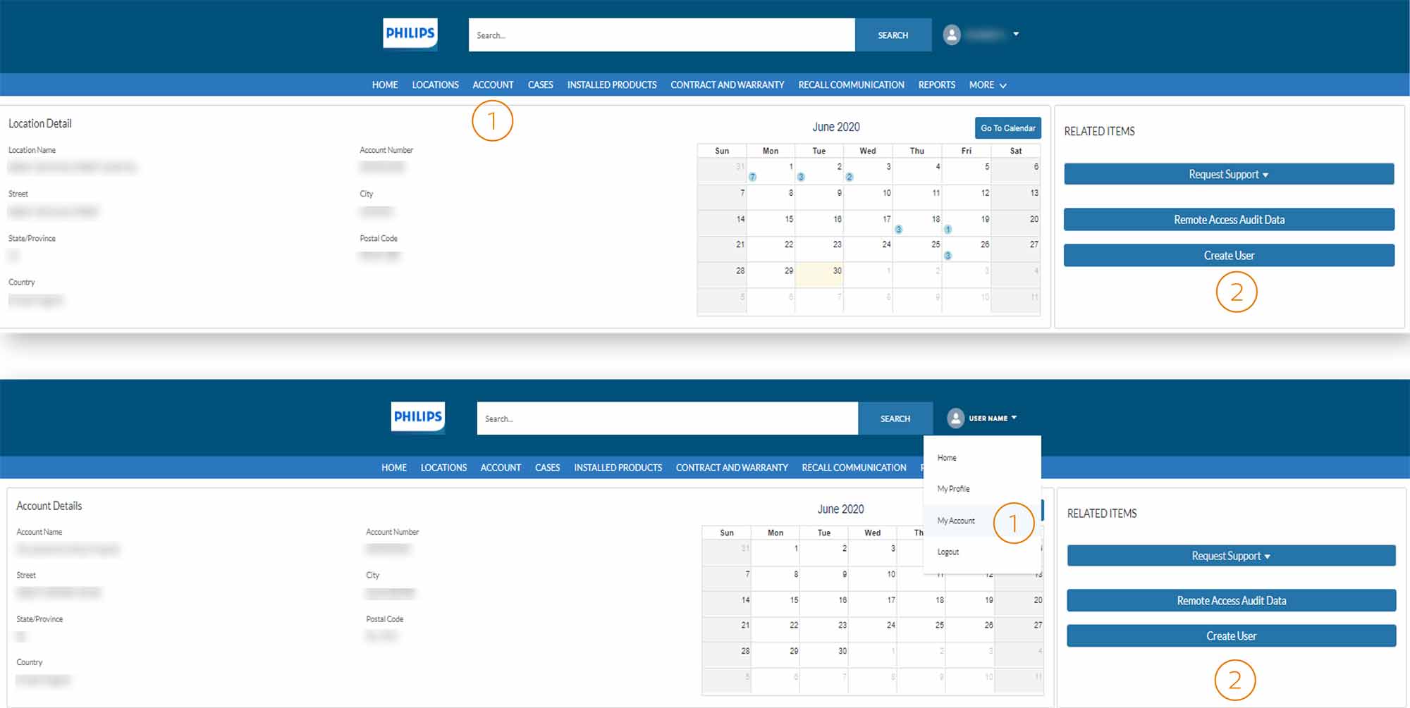Open My Profile from the user menu

[x=953, y=489]
